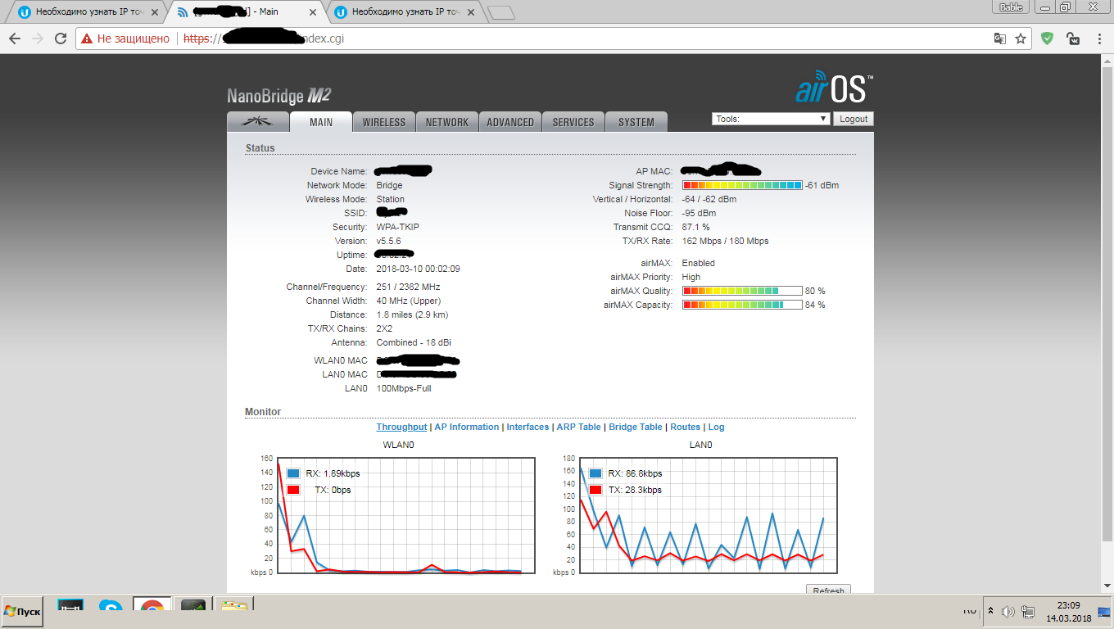Click the airOS logo
The width and height of the screenshot is (1114, 629).
pos(834,88)
